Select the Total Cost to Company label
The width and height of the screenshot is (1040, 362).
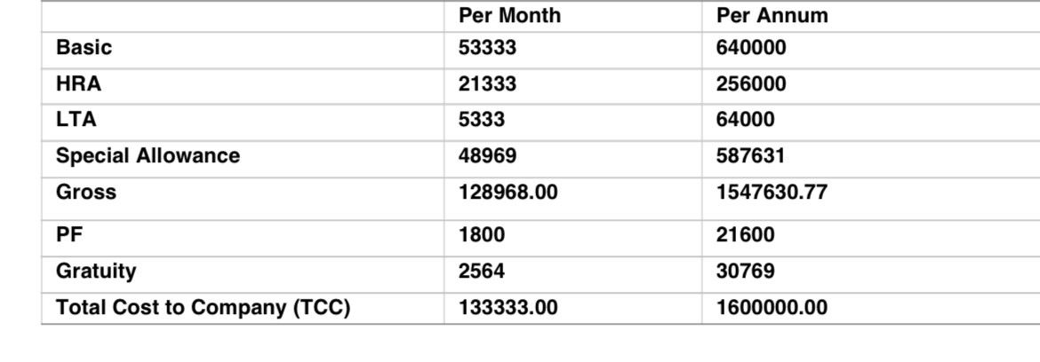tap(203, 308)
